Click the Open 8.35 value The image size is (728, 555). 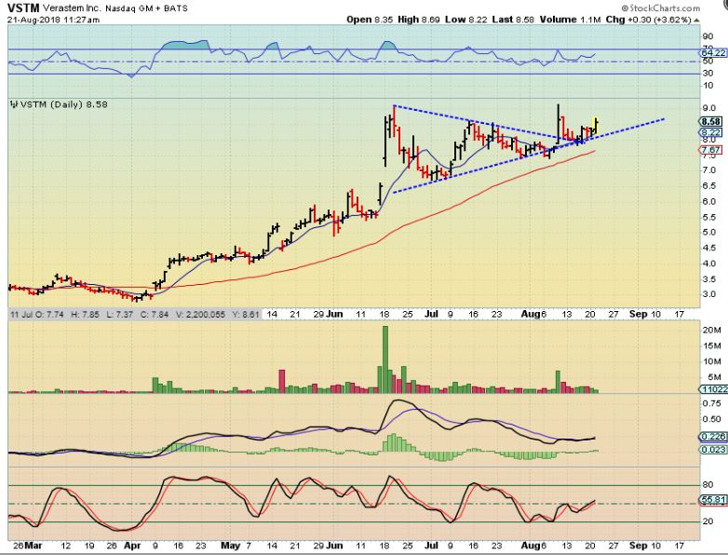click(370, 20)
